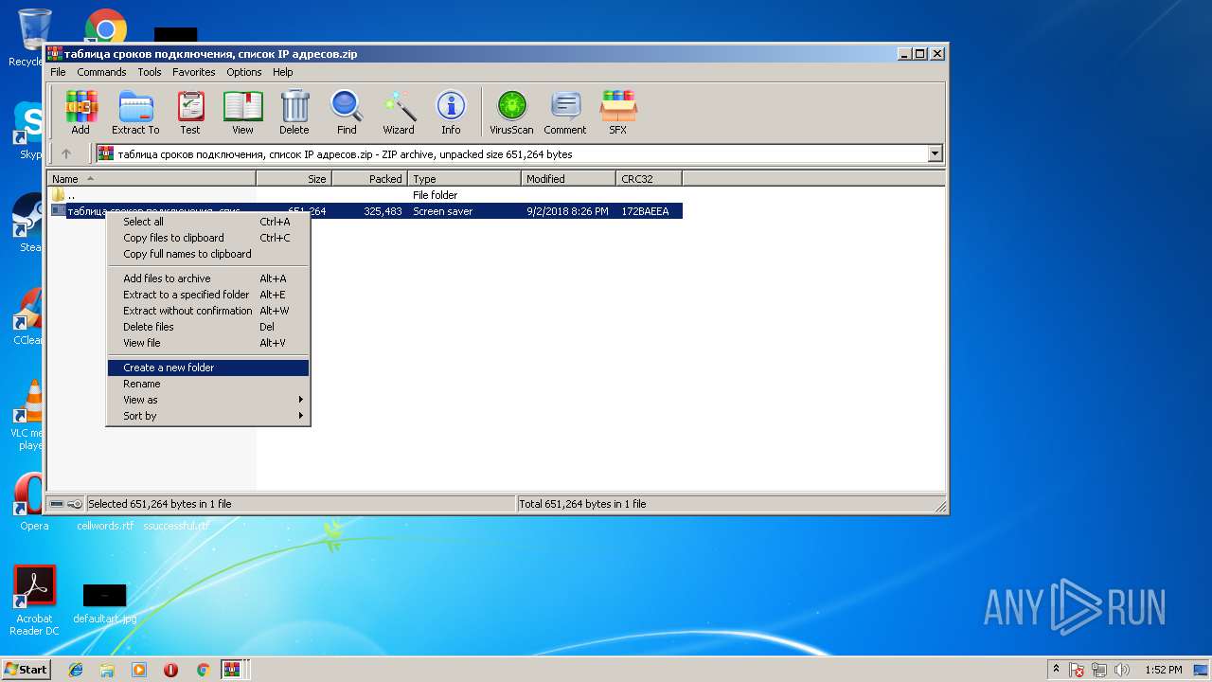Choose Copy full names to clipboard
Screen dimensions: 1212x682
tap(208, 254)
